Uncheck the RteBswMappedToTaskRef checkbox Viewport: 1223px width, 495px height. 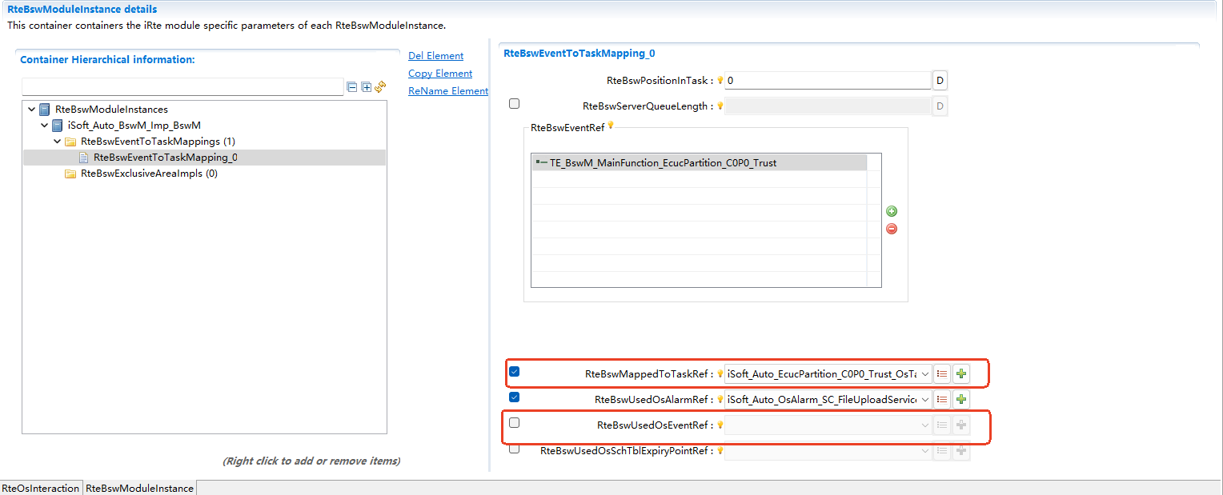tap(514, 371)
